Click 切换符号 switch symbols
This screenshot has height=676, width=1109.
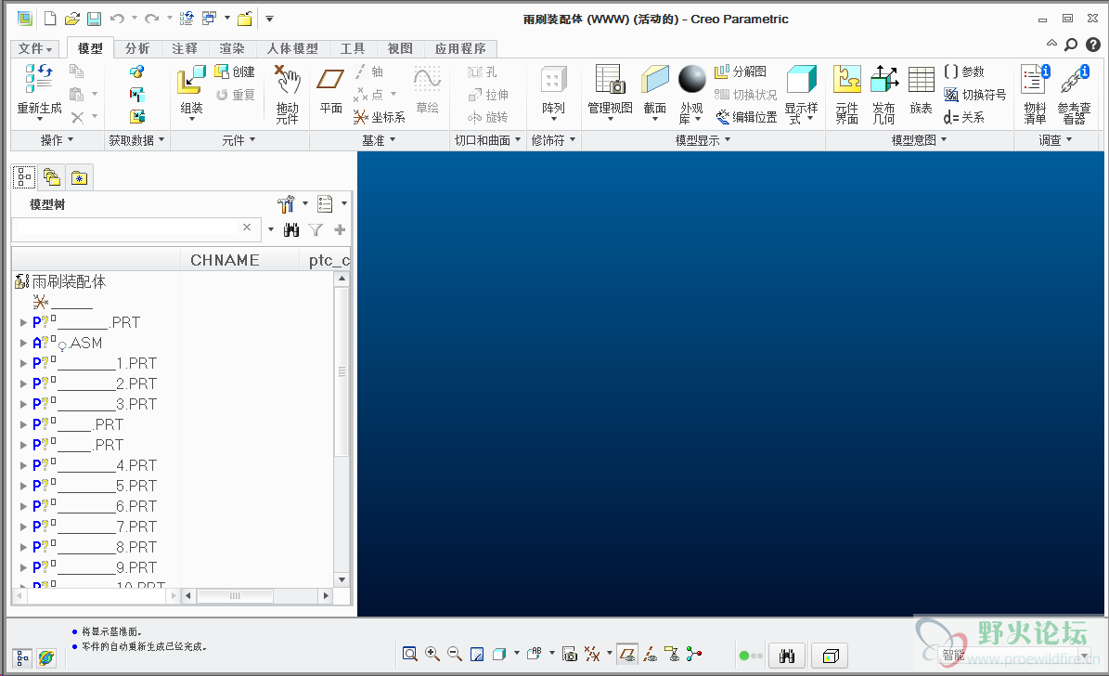974,94
